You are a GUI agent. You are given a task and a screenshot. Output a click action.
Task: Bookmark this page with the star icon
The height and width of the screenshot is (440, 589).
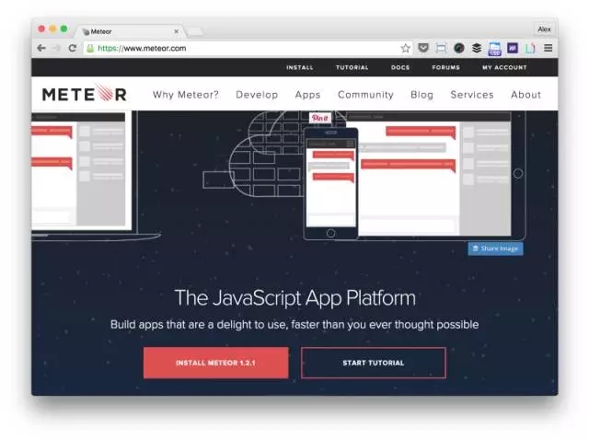[x=405, y=48]
